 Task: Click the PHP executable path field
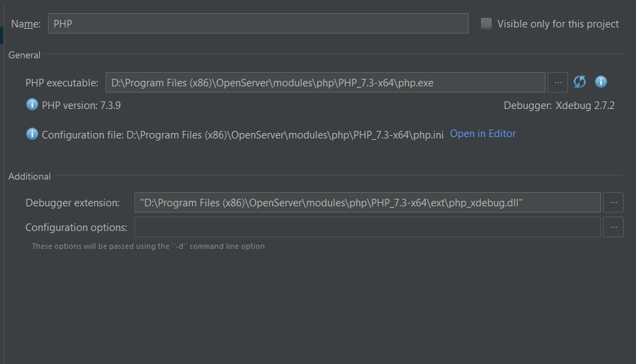coord(325,82)
